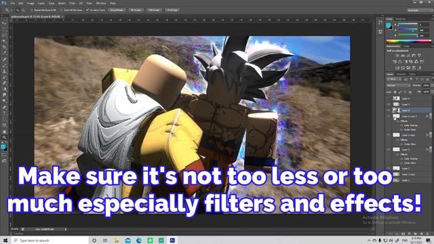Toggle visibility of Layer 5
434x244 pixels.
pos(389,149)
